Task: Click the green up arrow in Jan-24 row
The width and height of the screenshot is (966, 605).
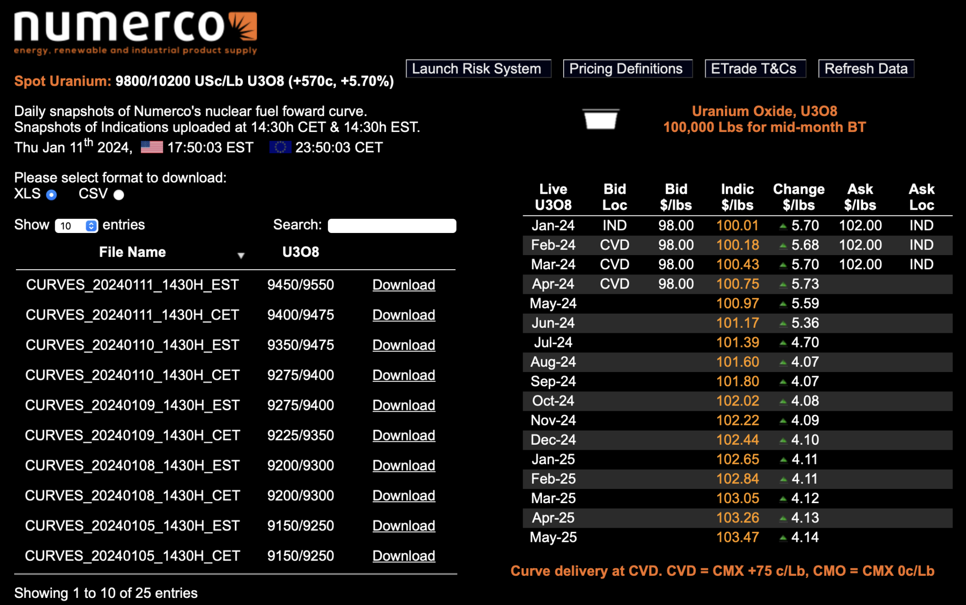Action: (x=783, y=226)
